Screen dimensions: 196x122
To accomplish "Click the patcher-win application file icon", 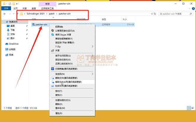I will click(33, 24).
